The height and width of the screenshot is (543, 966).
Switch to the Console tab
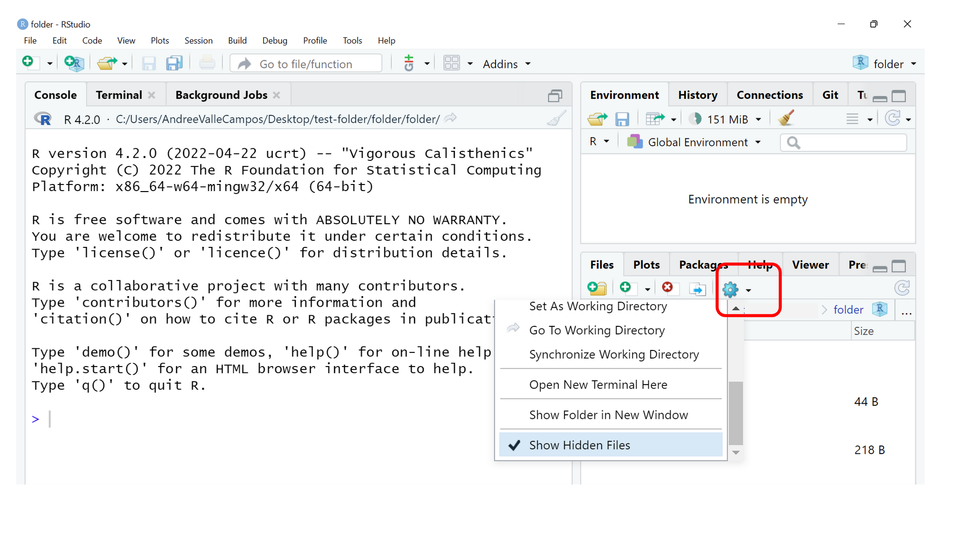tap(55, 95)
